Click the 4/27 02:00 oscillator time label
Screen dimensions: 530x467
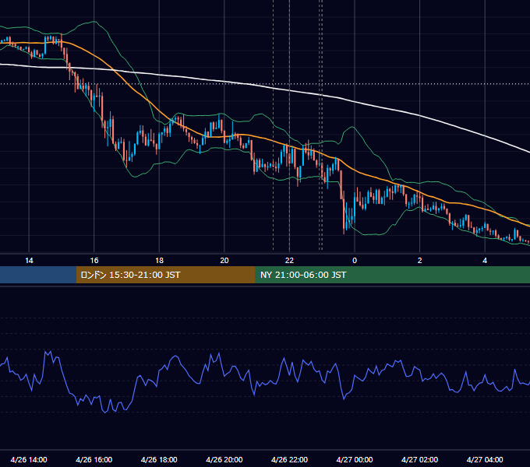420,459
